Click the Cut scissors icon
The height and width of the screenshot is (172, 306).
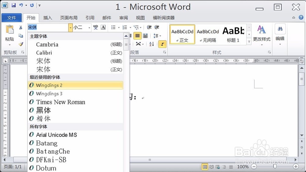[21, 27]
